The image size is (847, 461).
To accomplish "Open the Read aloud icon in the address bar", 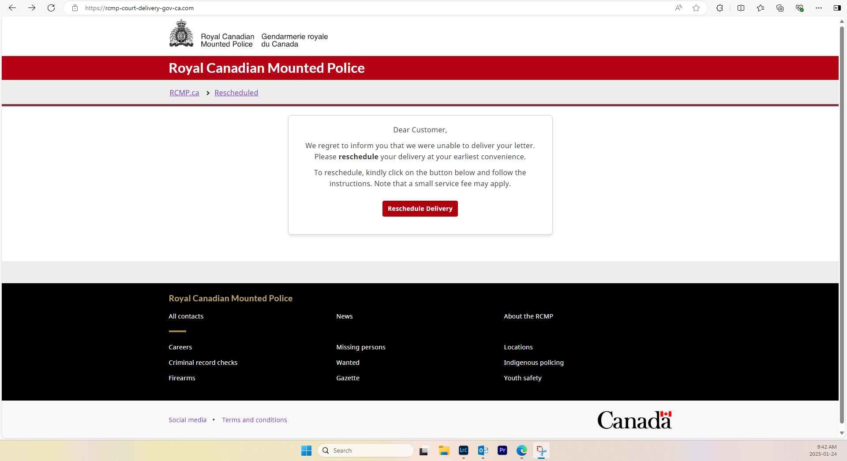I will [x=678, y=8].
